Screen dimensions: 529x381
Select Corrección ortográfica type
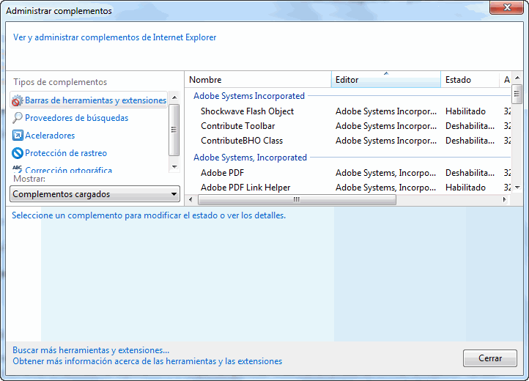pos(68,170)
